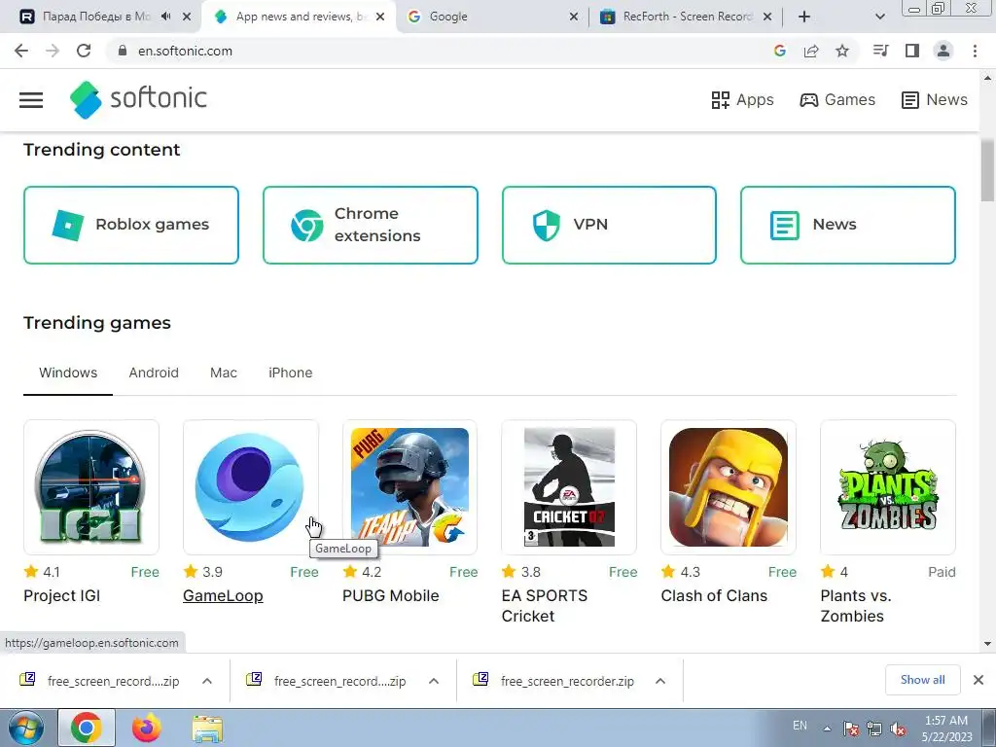The image size is (996, 747).
Task: Open the VPN trending card
Action: 609,225
